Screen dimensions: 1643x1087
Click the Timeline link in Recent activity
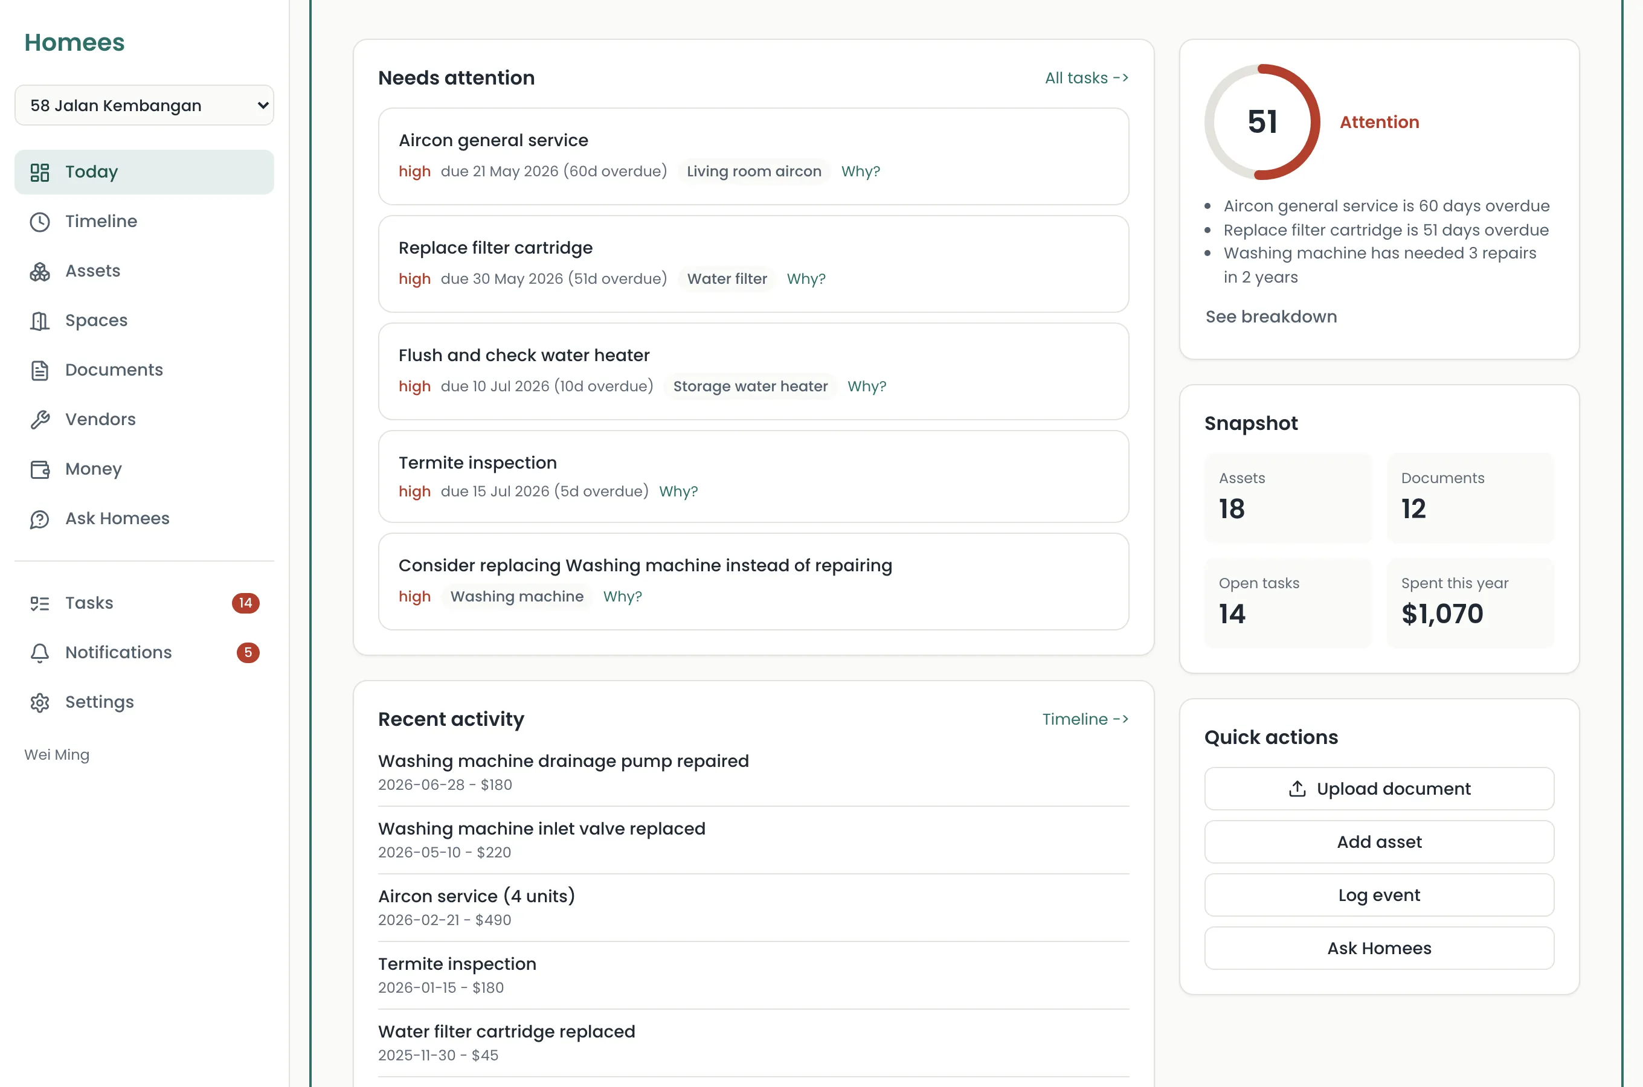tap(1085, 720)
